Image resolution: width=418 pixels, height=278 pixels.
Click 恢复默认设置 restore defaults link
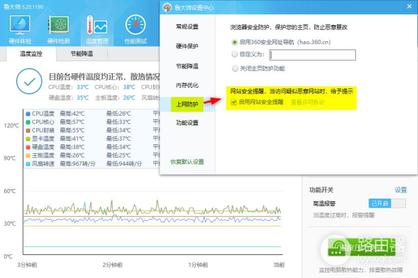coord(187,162)
